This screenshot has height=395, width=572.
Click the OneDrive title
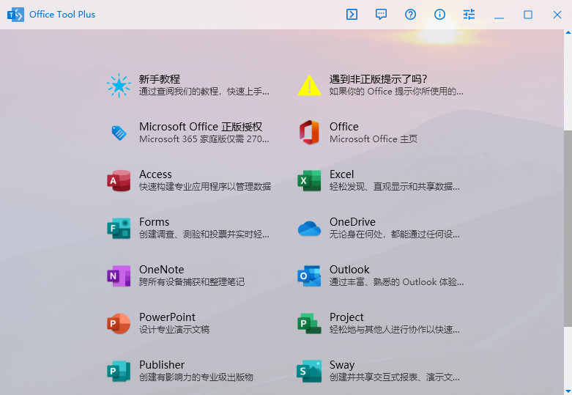[x=352, y=222]
